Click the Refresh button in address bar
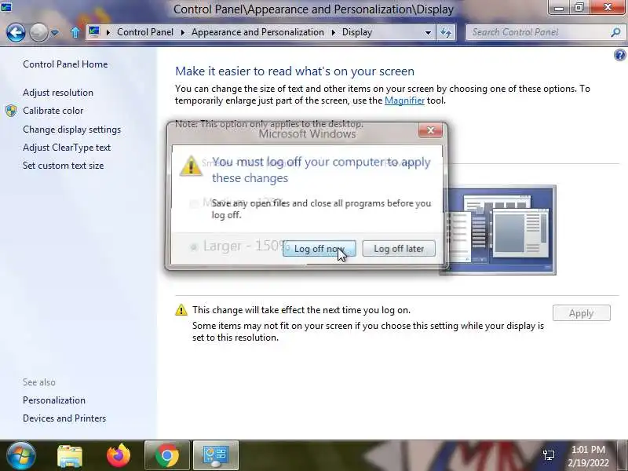 click(x=446, y=32)
